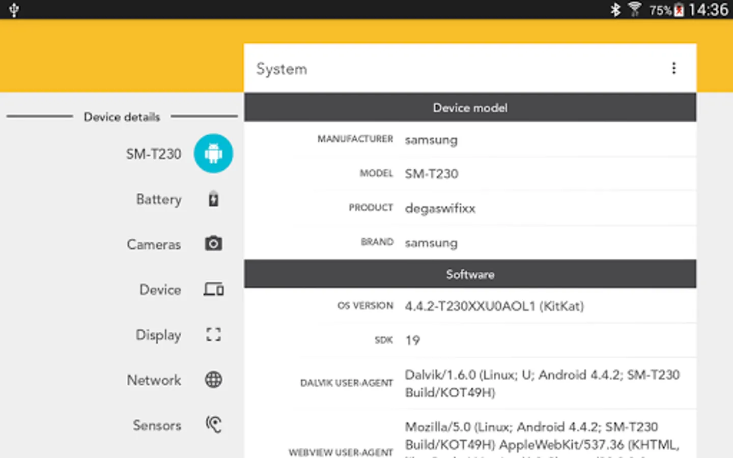Viewport: 733px width, 458px height.
Task: Show the Display section
Action: pos(158,335)
